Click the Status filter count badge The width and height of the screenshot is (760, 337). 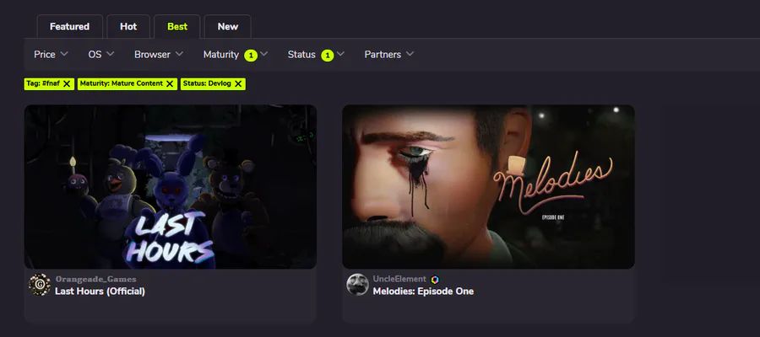tap(328, 56)
